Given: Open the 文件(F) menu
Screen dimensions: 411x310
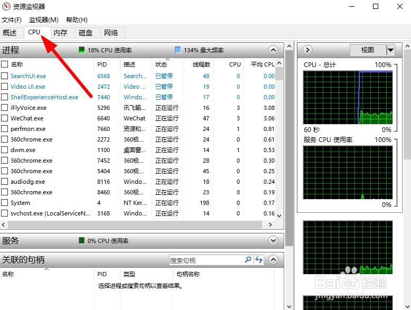Looking at the screenshot, I should 11,20.
